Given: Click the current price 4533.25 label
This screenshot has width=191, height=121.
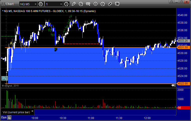Looking at the screenshot, I should [183, 41].
